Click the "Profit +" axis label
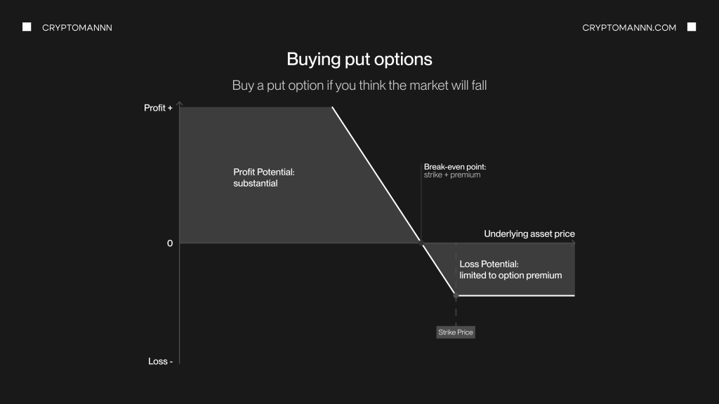 click(158, 108)
